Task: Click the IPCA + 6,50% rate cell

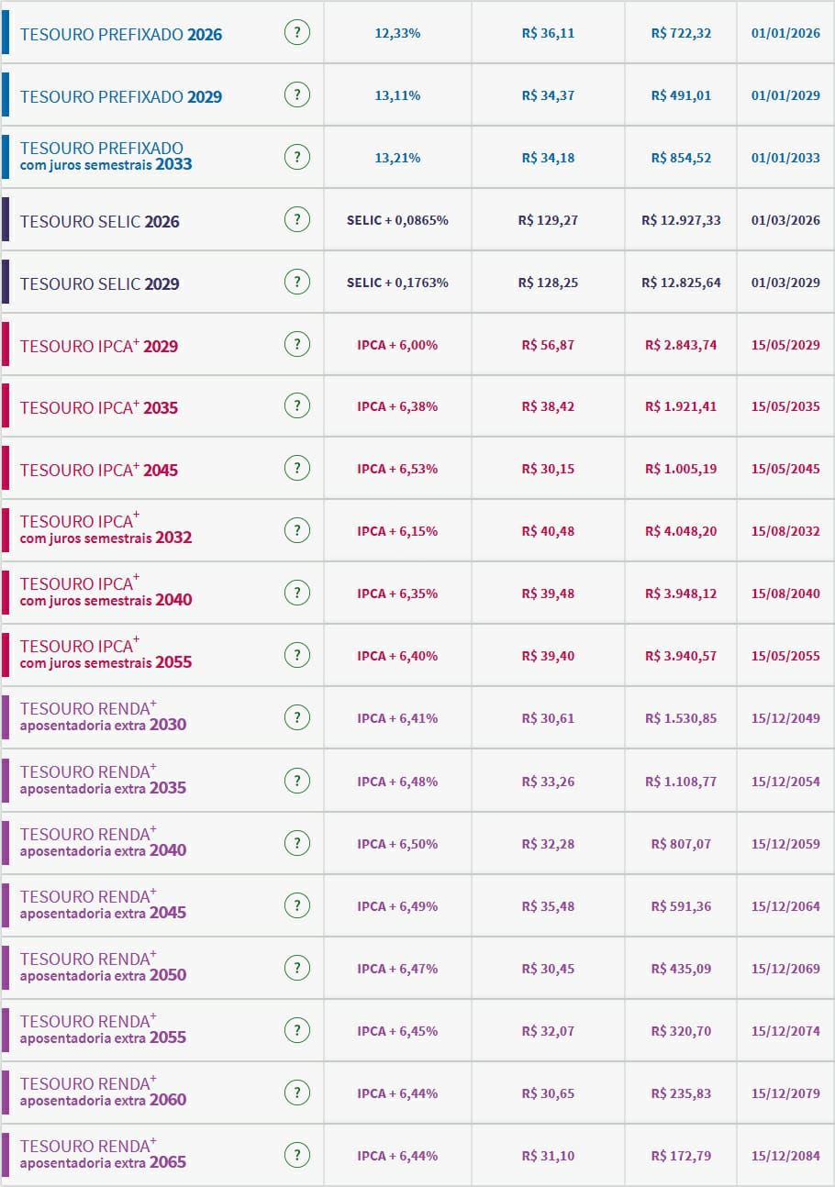Action: 397,844
